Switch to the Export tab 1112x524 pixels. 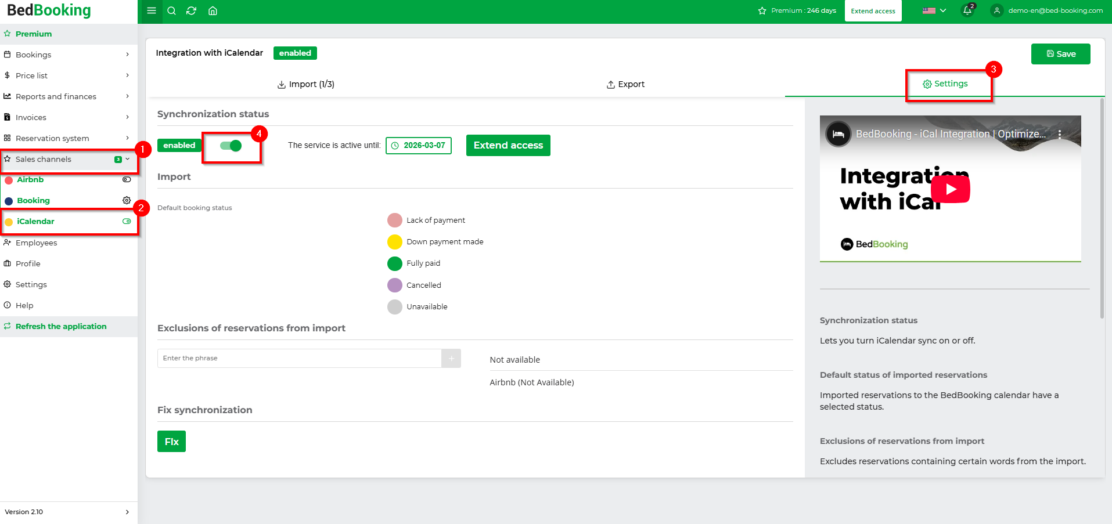click(625, 84)
